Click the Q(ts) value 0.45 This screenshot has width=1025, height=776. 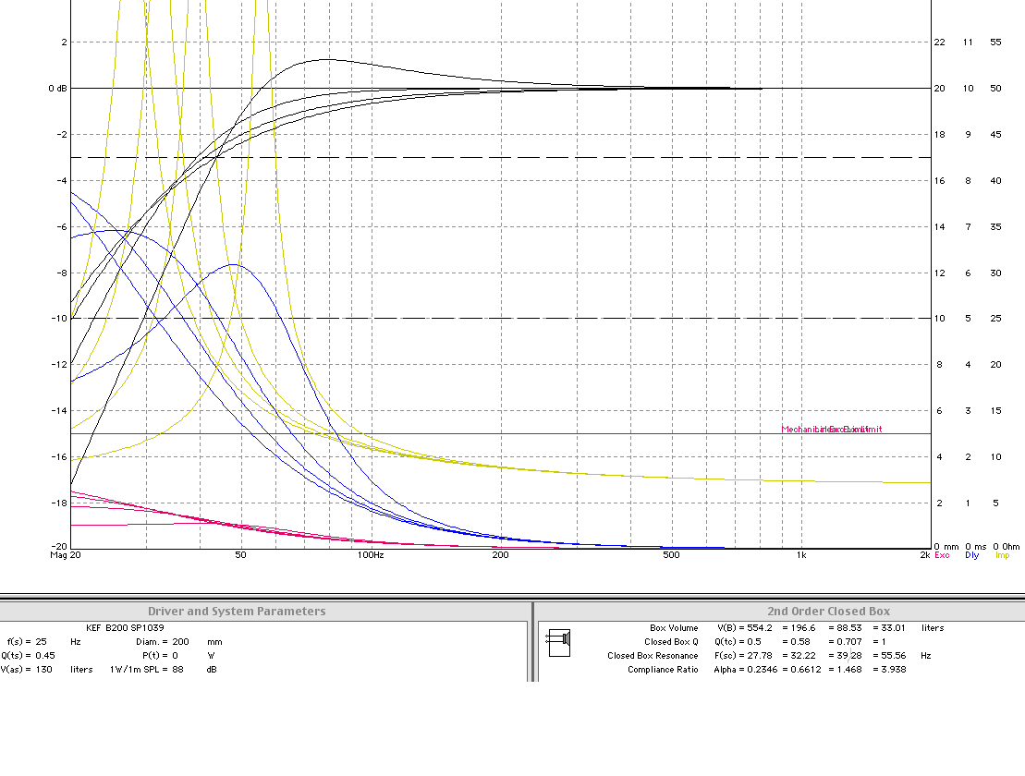[x=44, y=655]
